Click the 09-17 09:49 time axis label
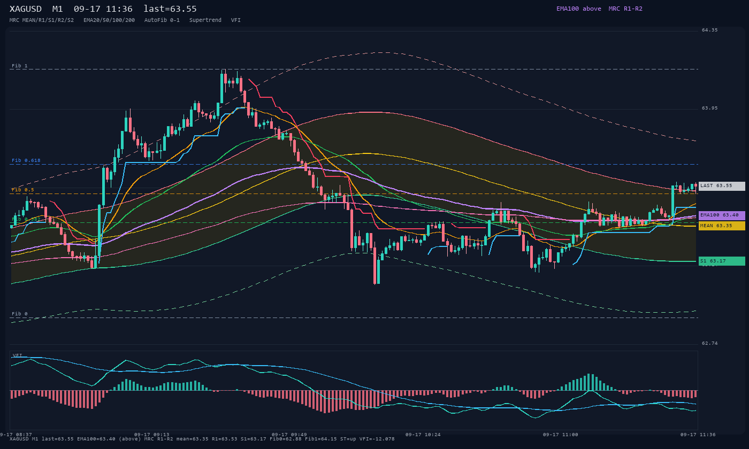This screenshot has width=749, height=449. [x=289, y=435]
